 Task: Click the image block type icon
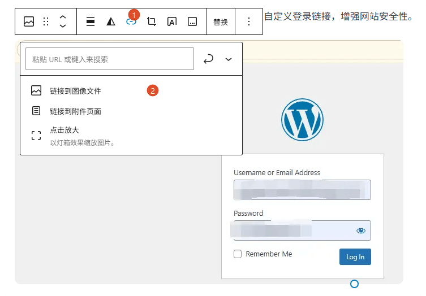(29, 22)
